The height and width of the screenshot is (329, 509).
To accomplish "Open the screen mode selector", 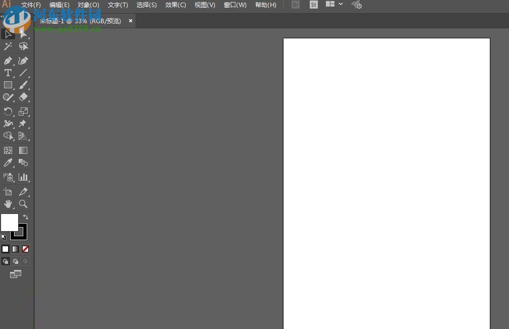I will pyautogui.click(x=16, y=274).
